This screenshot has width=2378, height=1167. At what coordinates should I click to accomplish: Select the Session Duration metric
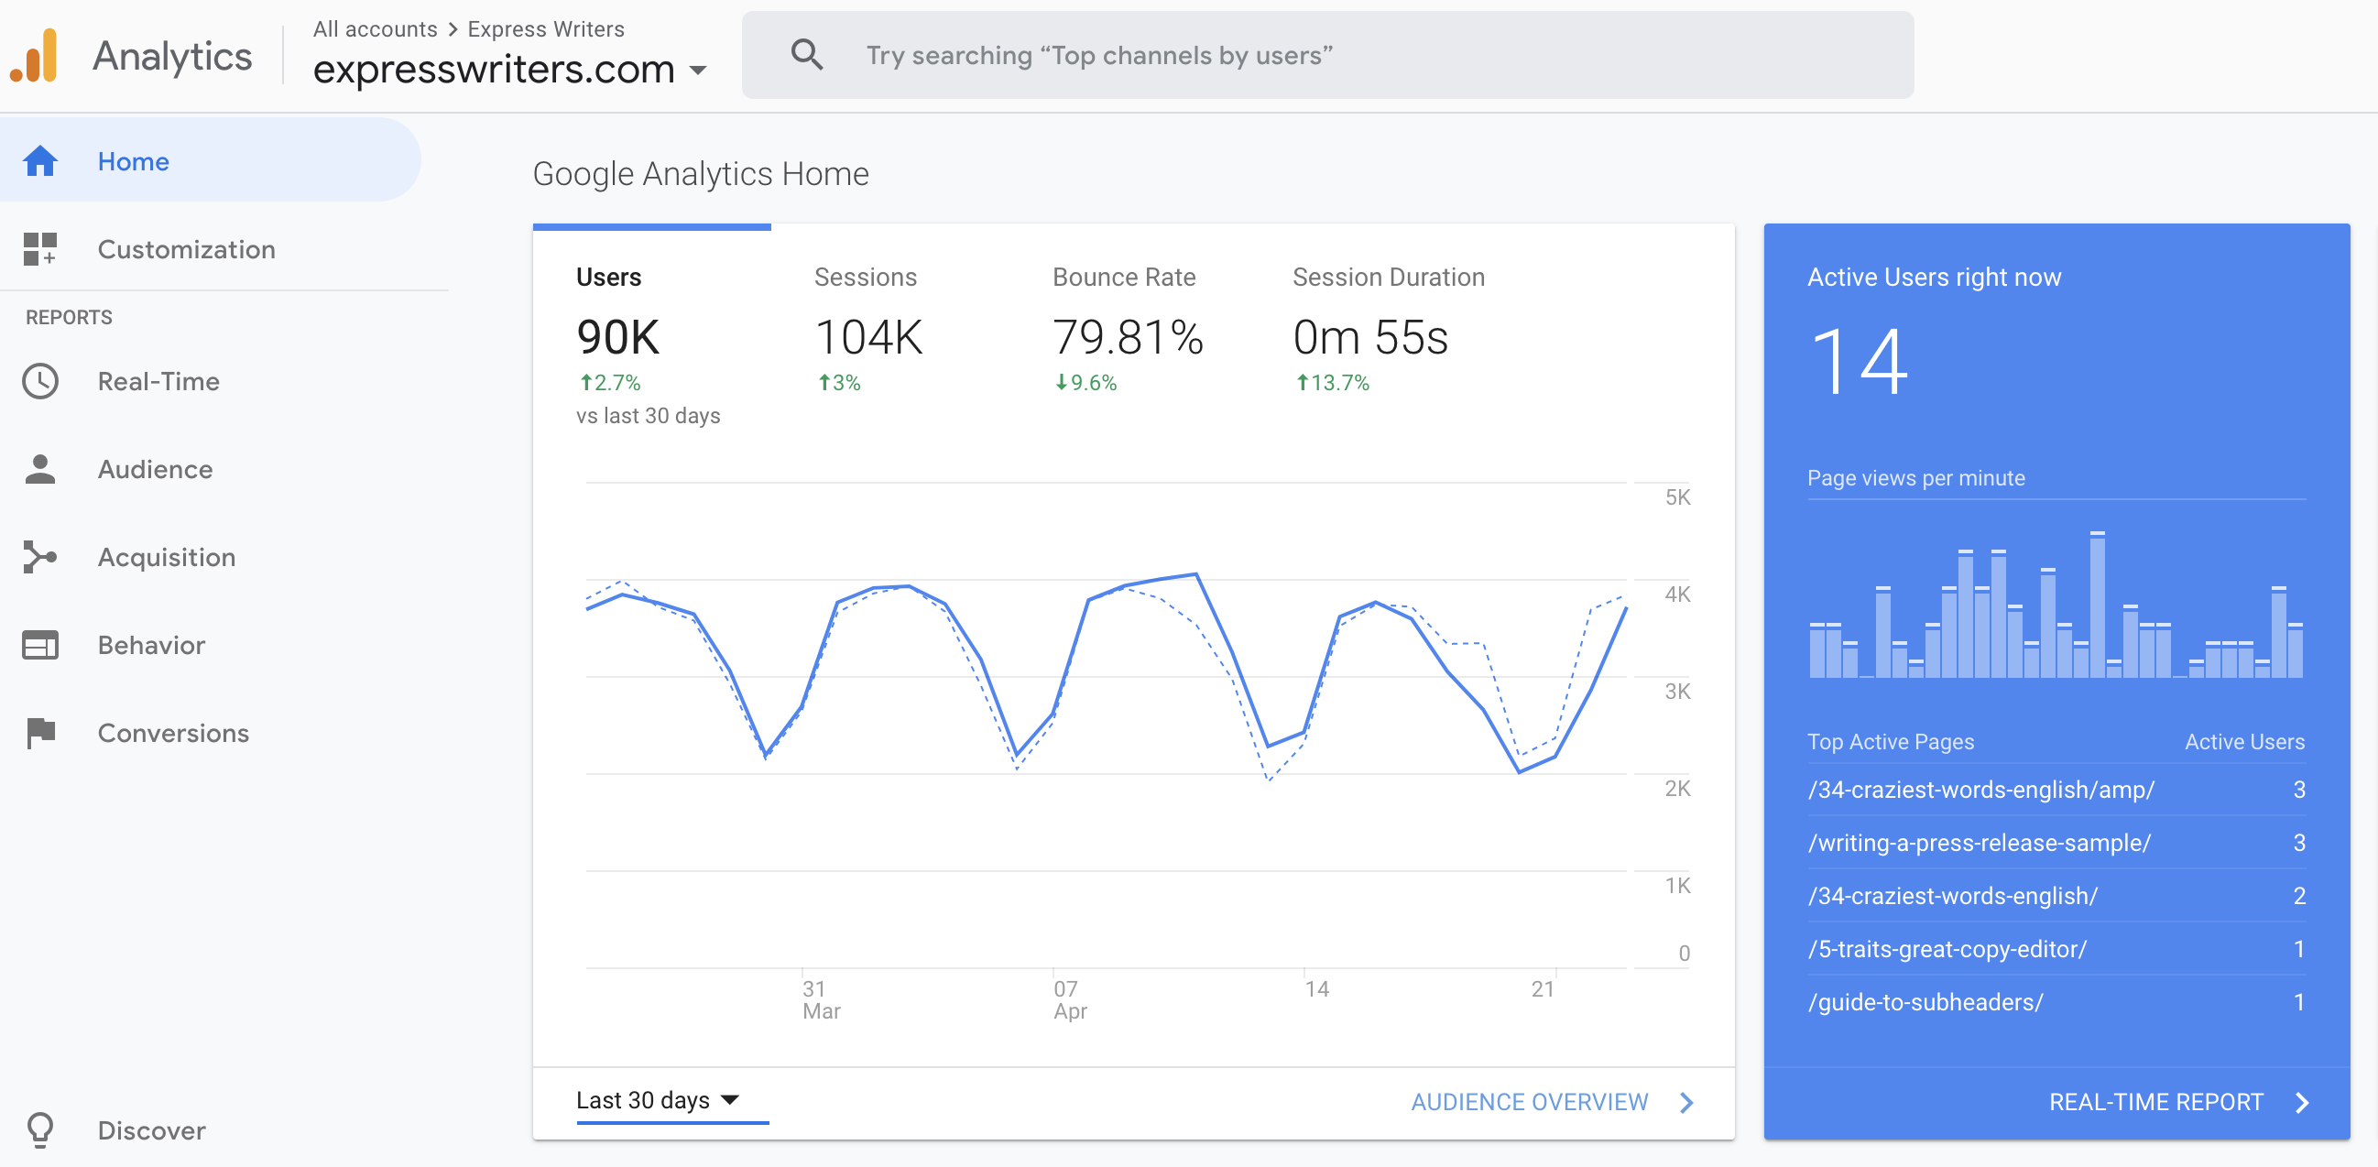coord(1388,276)
